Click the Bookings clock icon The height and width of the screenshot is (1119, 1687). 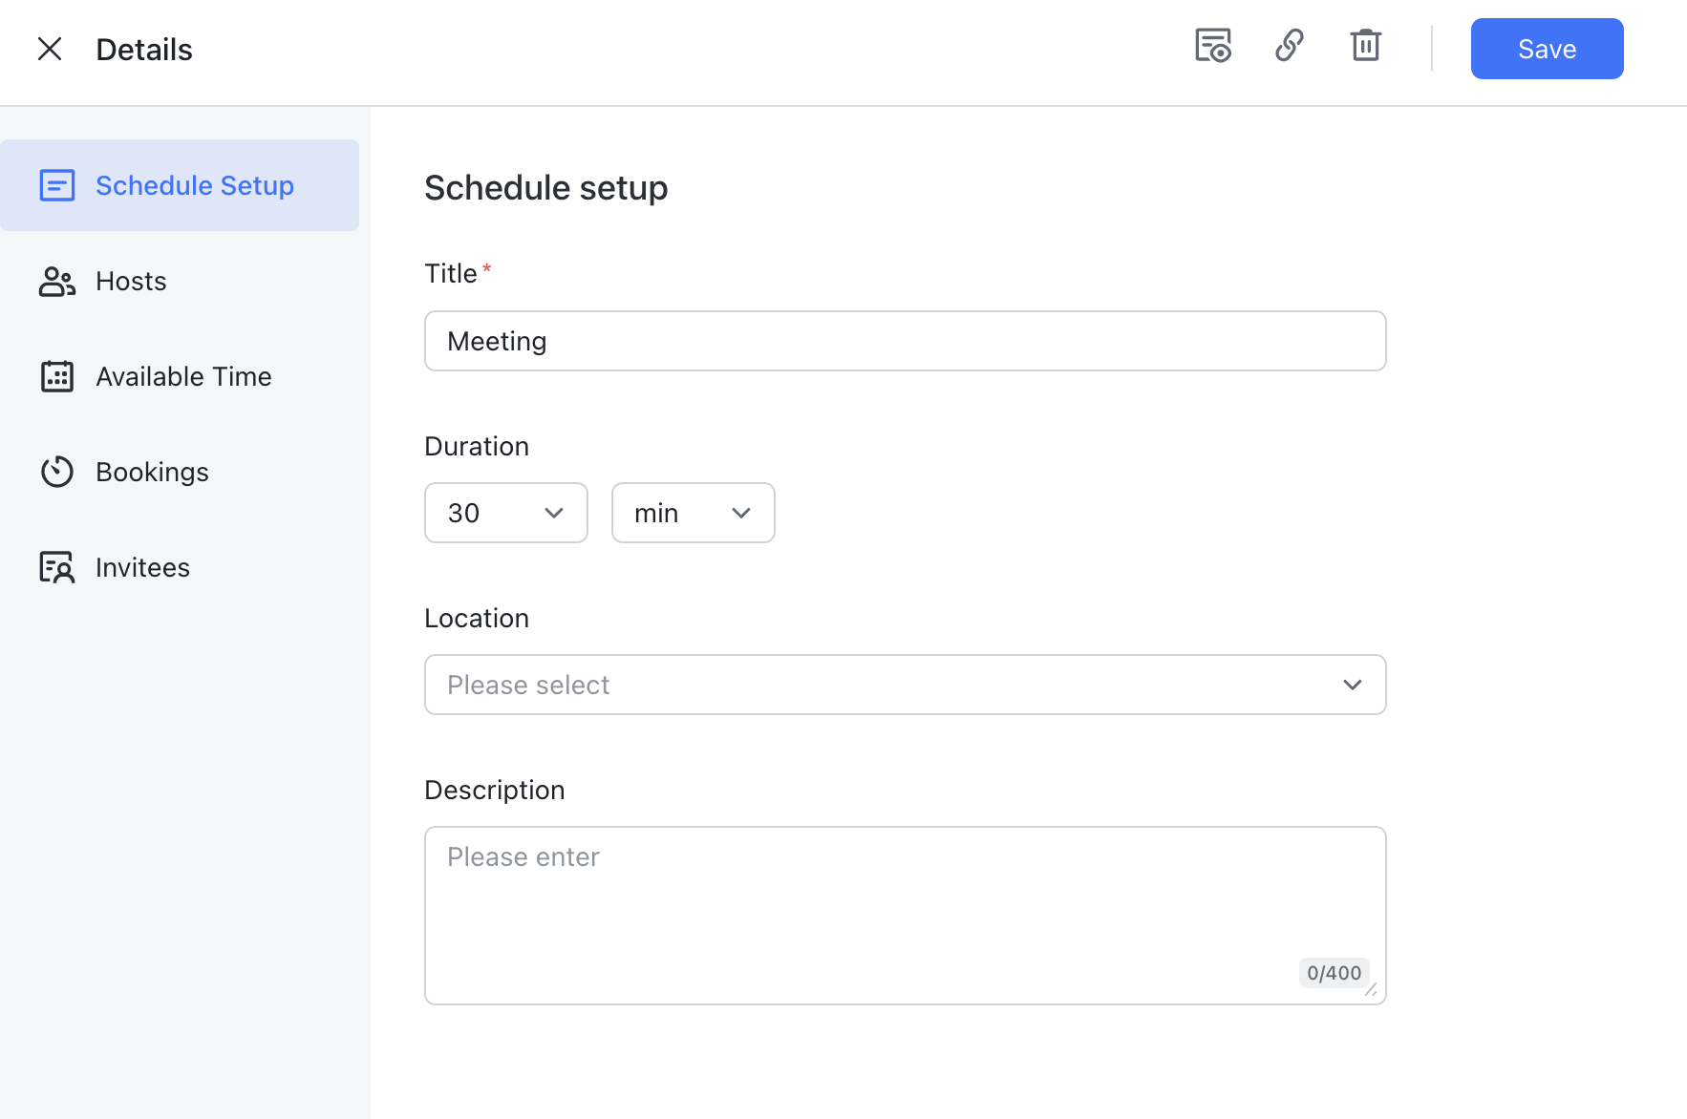tap(57, 471)
